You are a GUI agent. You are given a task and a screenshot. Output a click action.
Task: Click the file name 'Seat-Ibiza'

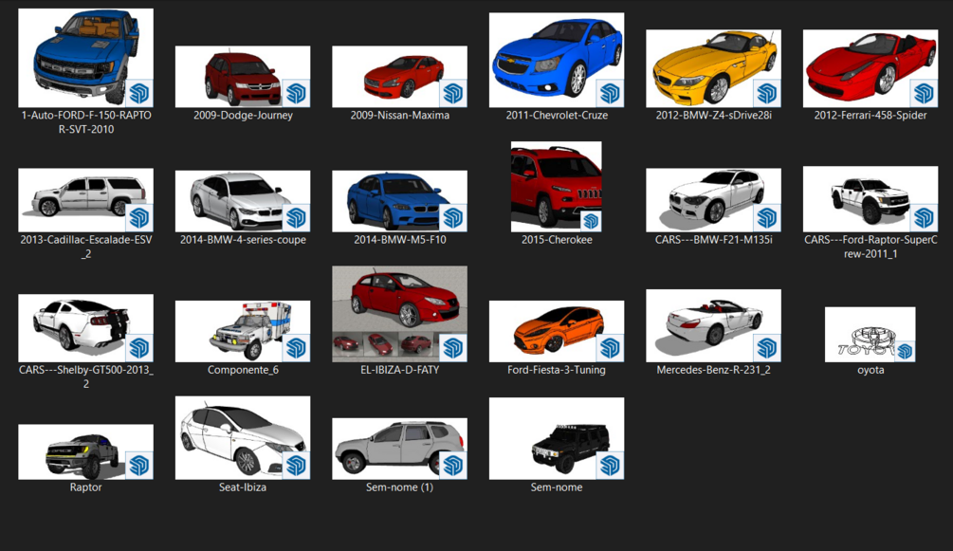[243, 487]
